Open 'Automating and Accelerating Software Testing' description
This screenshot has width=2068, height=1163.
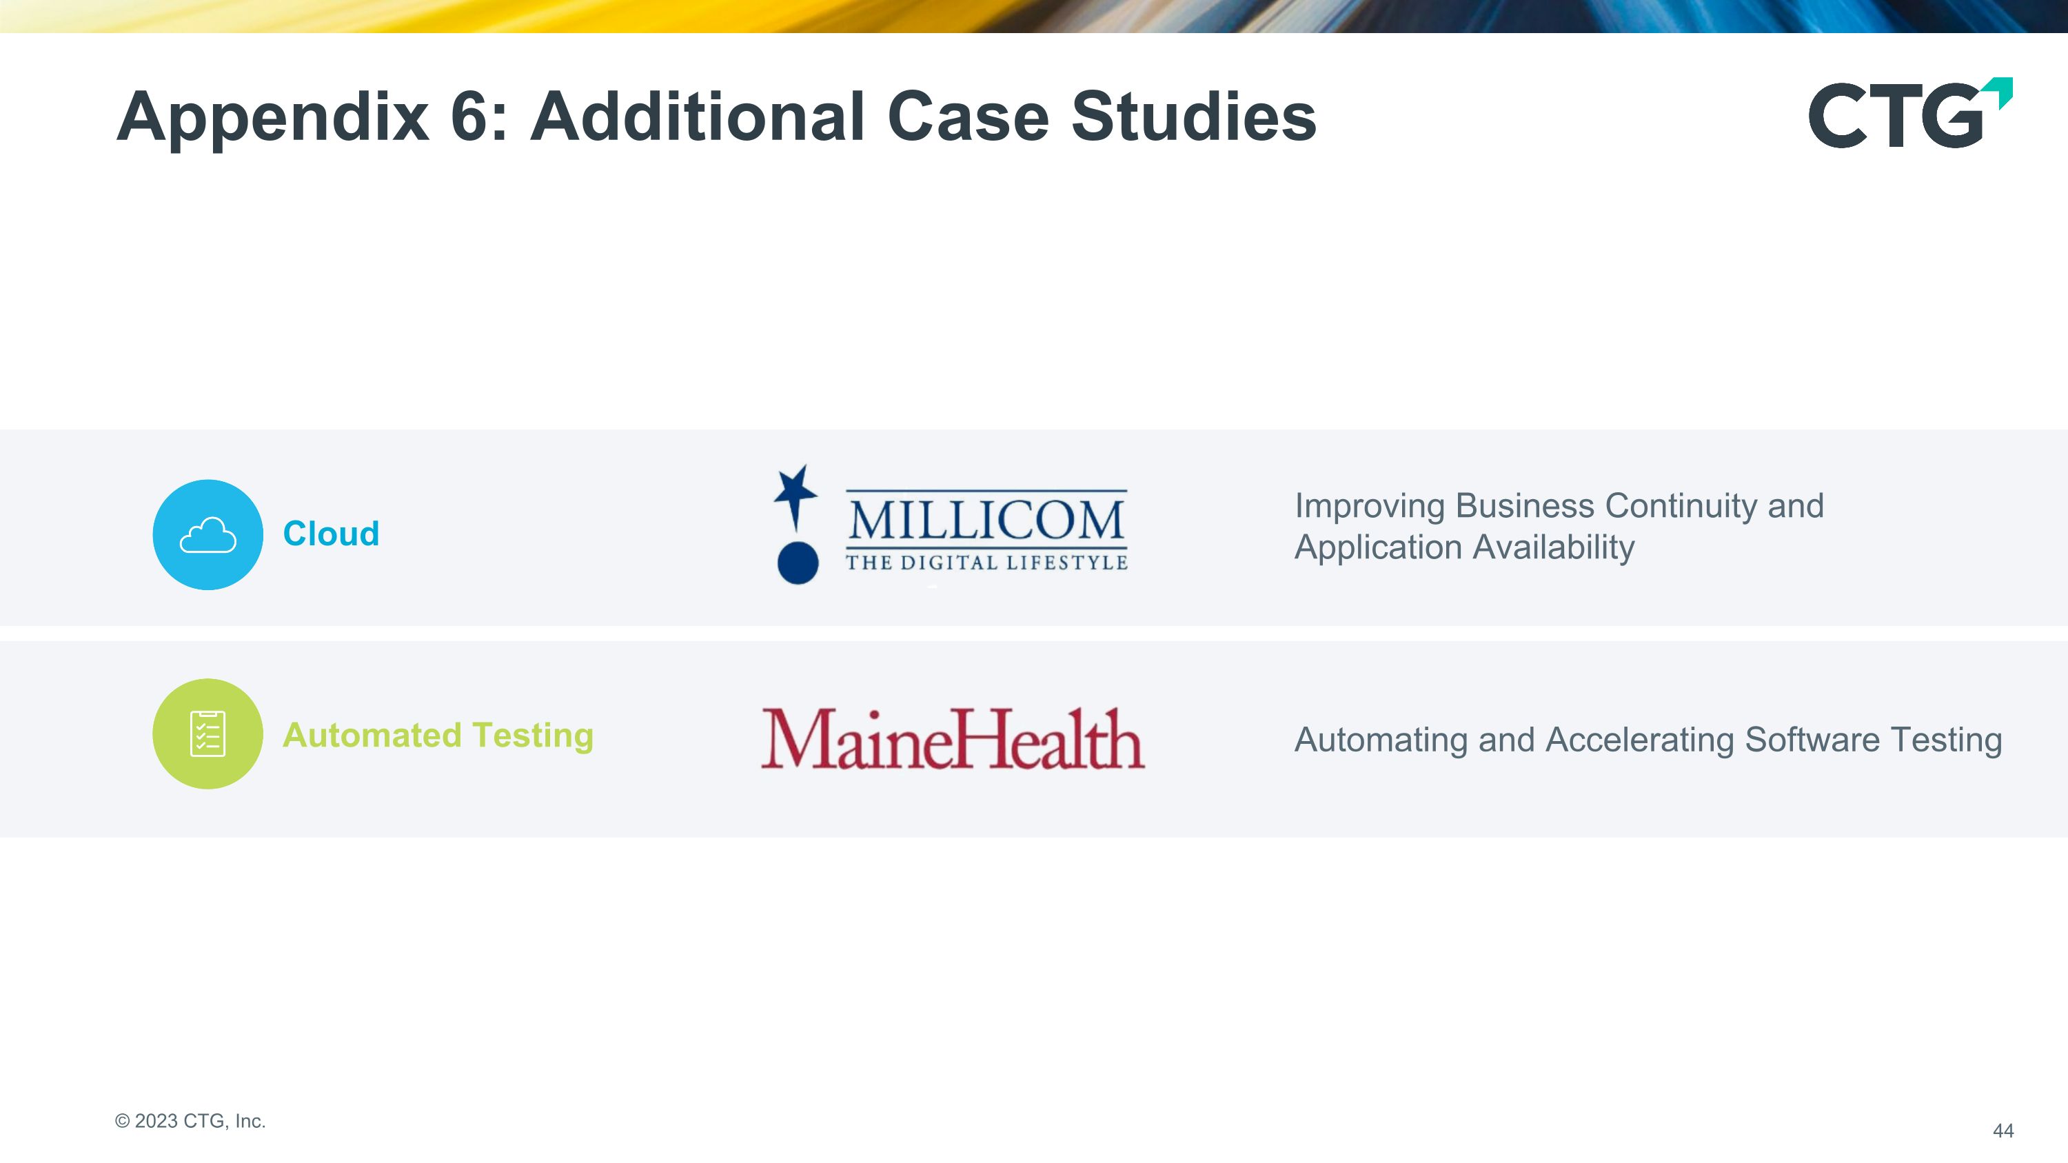[x=1648, y=739]
